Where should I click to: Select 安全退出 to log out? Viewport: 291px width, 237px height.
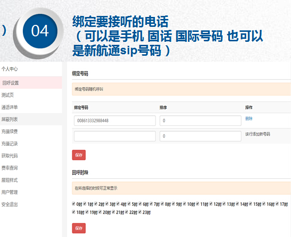(9, 204)
